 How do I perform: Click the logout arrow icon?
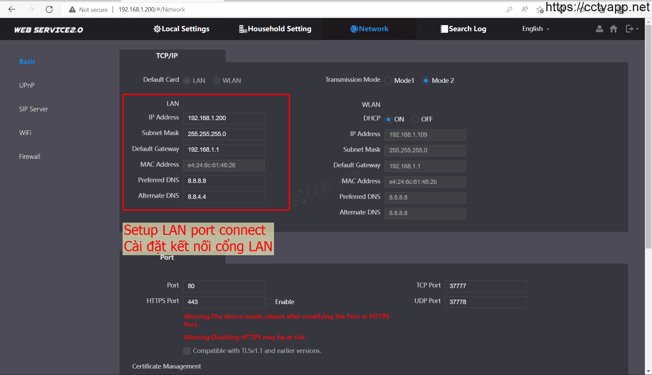[629, 29]
